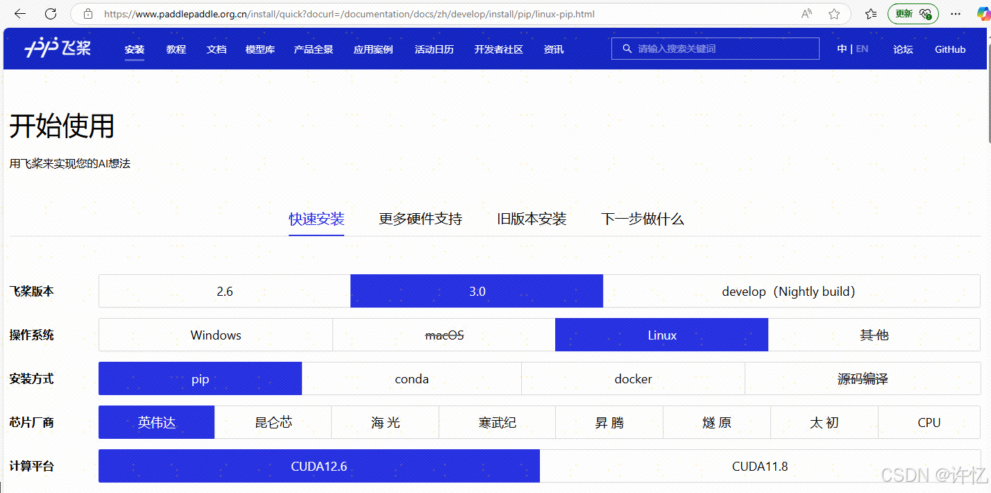Open the 模型库 nav menu item
The image size is (991, 493).
click(x=260, y=49)
